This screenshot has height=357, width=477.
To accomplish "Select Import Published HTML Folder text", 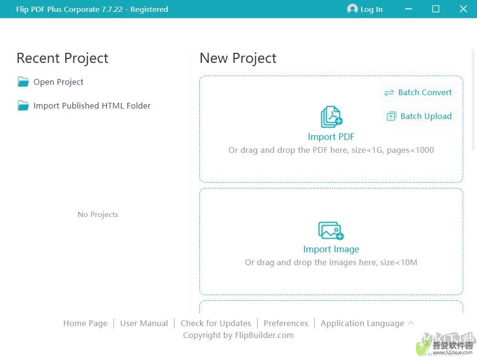I will 92,106.
